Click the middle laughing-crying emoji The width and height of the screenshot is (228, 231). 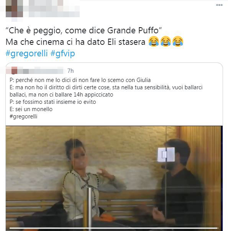(166, 41)
